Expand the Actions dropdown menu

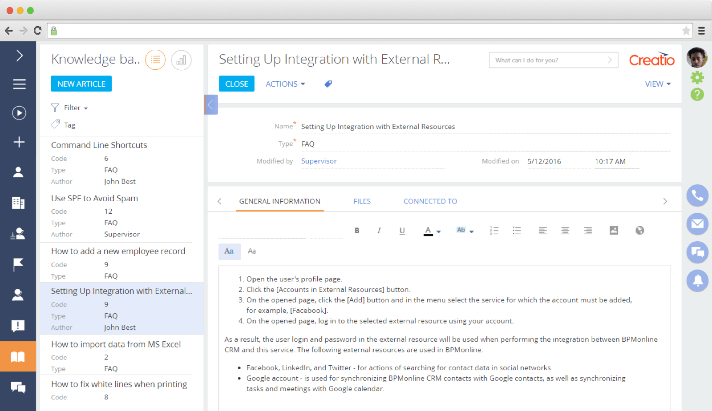point(285,84)
